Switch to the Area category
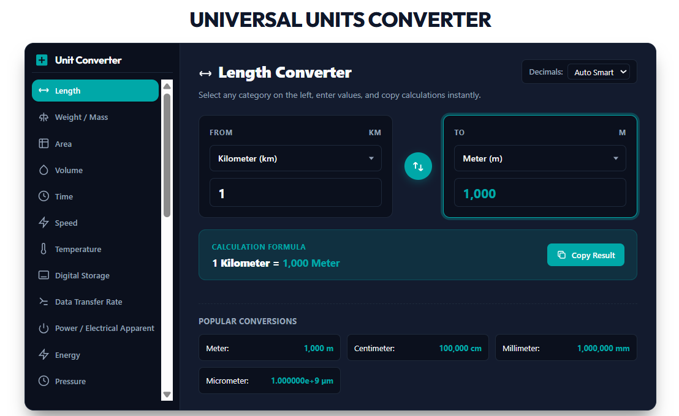679x416 pixels. coord(95,144)
